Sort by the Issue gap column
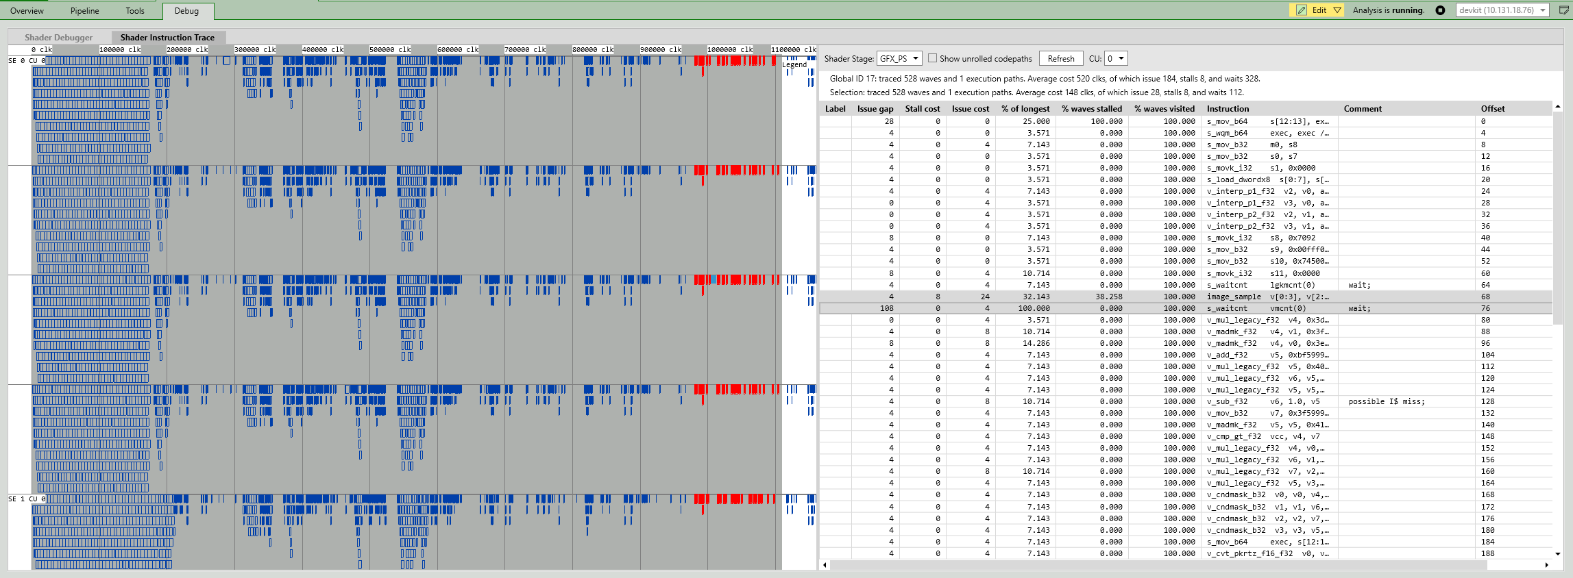The width and height of the screenshot is (1573, 578). point(875,109)
